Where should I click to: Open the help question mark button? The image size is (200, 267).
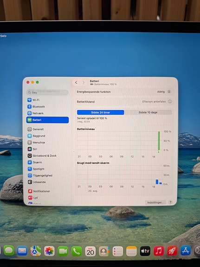pos(170,202)
